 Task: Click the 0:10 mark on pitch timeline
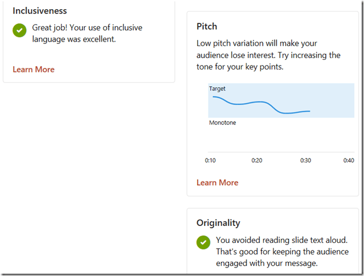[x=211, y=161]
